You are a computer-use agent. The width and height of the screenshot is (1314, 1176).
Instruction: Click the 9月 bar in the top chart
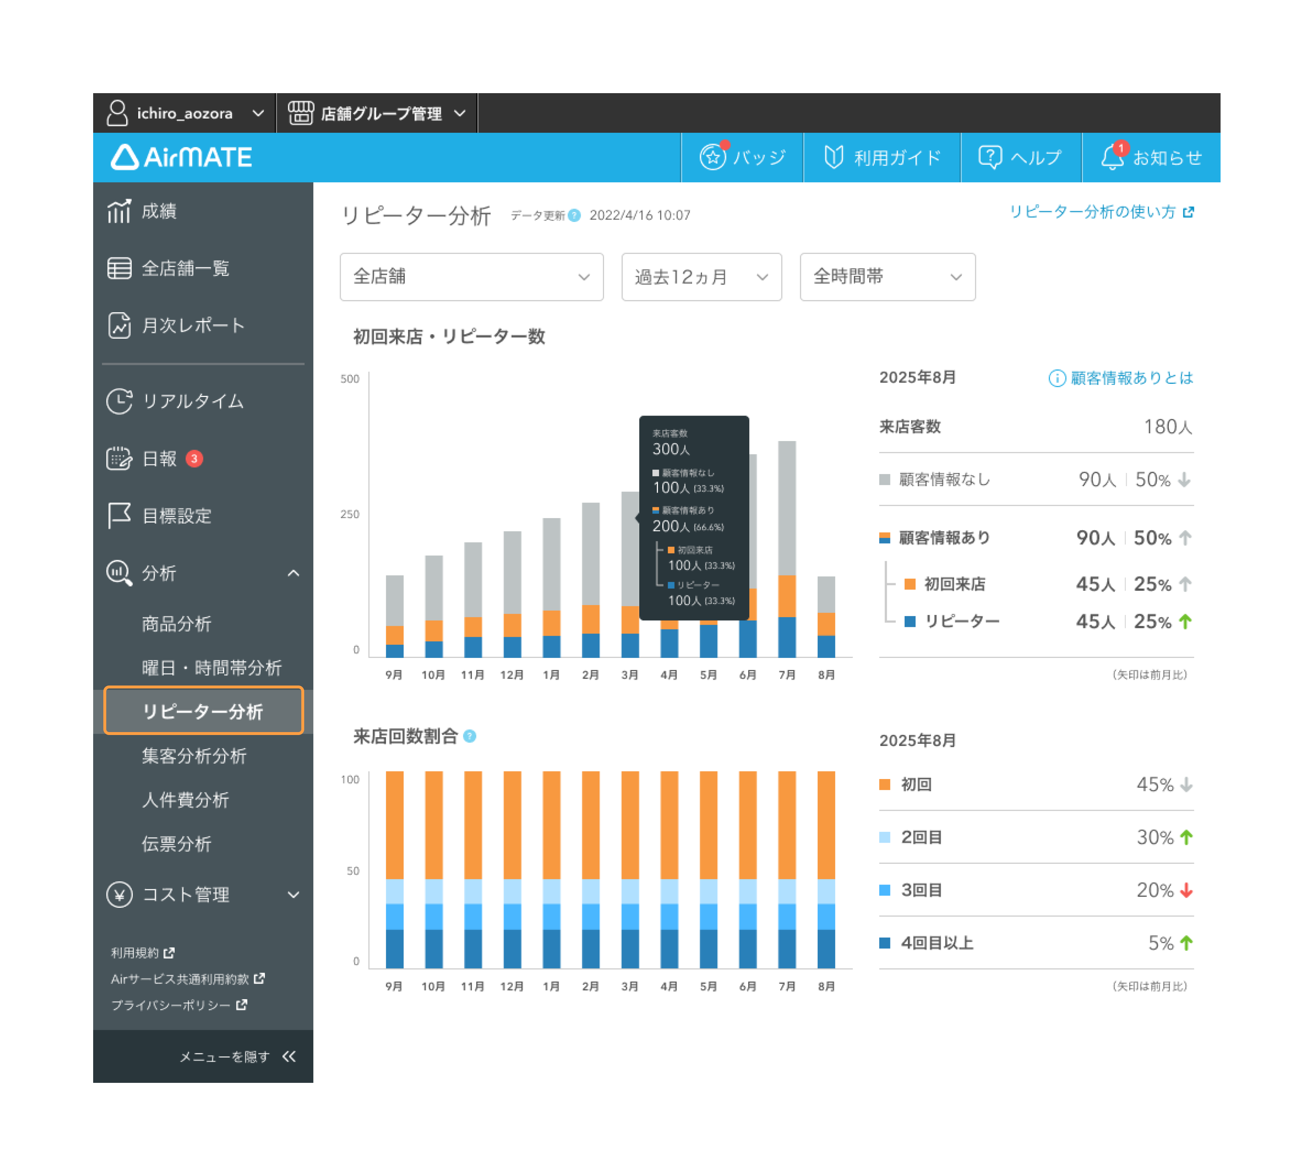coord(394,616)
